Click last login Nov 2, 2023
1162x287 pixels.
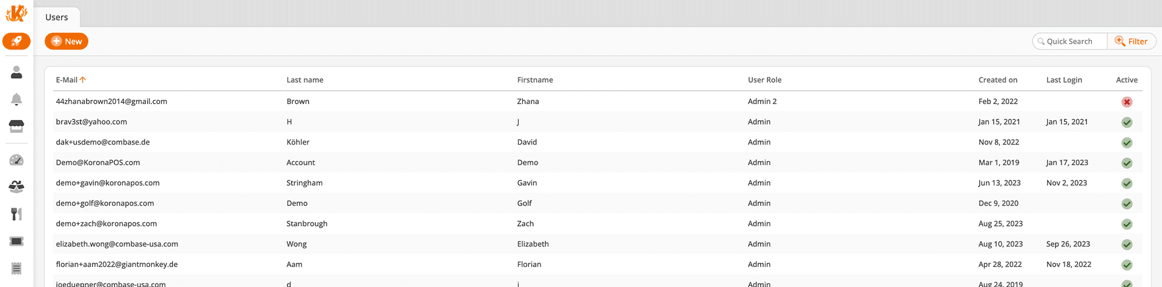pos(1066,183)
